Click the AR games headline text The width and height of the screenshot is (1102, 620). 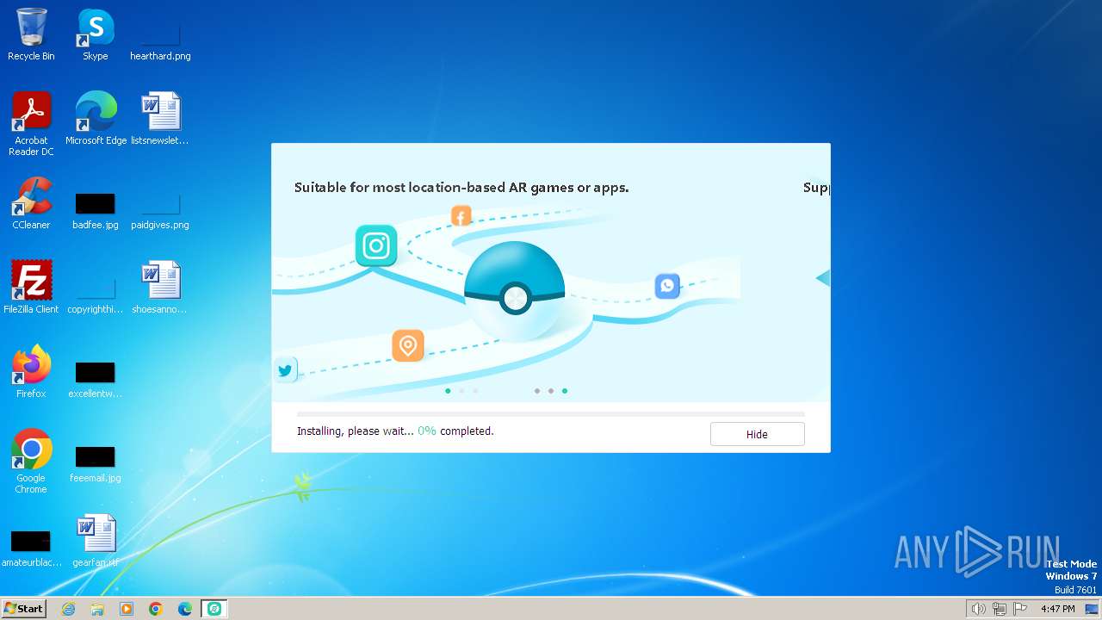click(x=461, y=188)
